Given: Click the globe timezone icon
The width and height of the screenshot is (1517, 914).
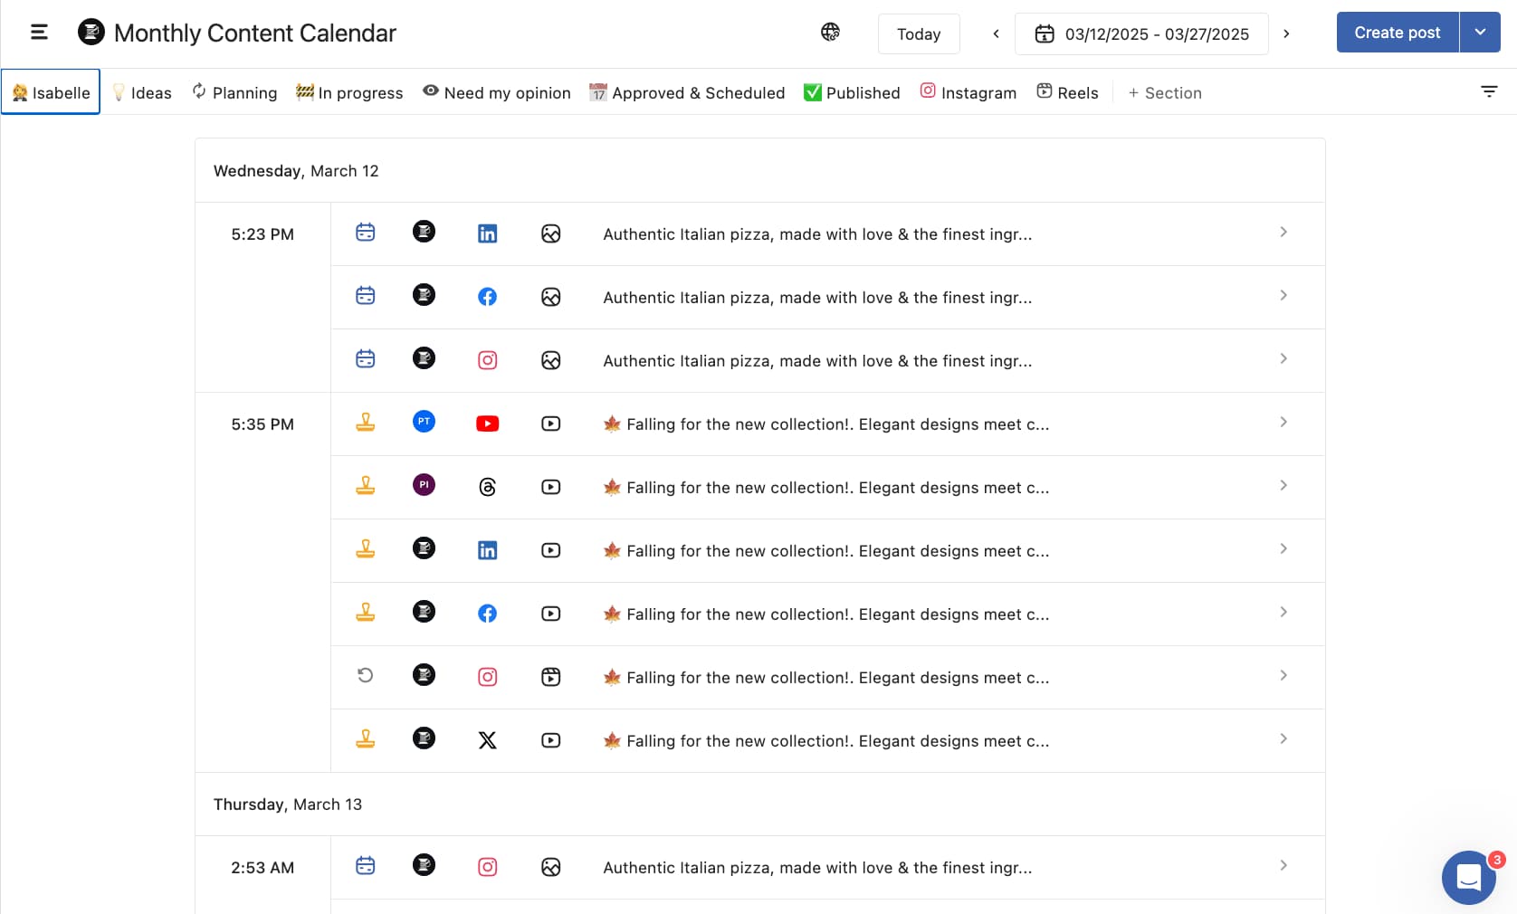Looking at the screenshot, I should pyautogui.click(x=830, y=33).
